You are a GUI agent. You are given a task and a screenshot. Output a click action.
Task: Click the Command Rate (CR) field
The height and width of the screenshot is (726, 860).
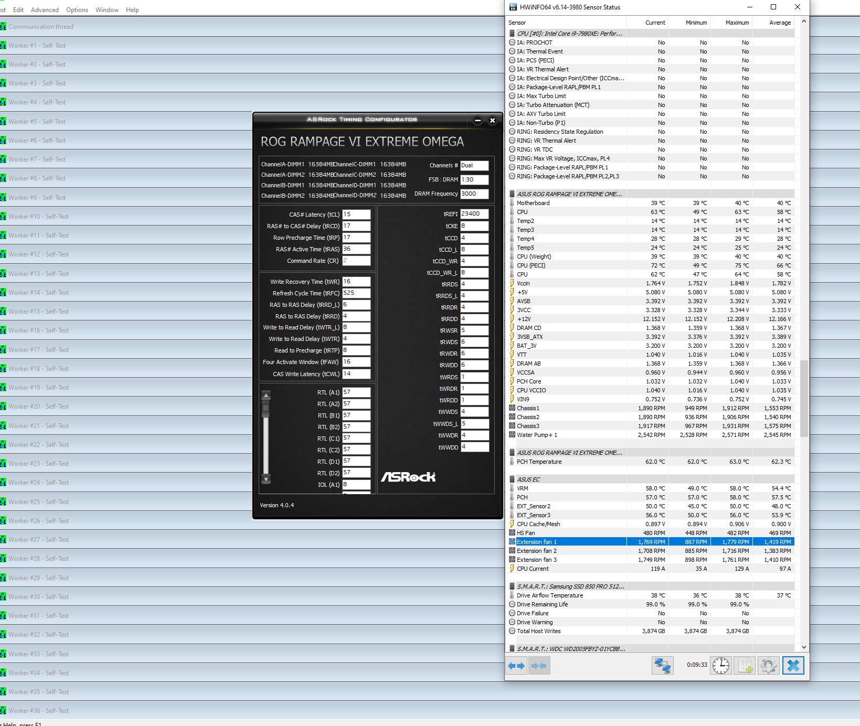[356, 261]
